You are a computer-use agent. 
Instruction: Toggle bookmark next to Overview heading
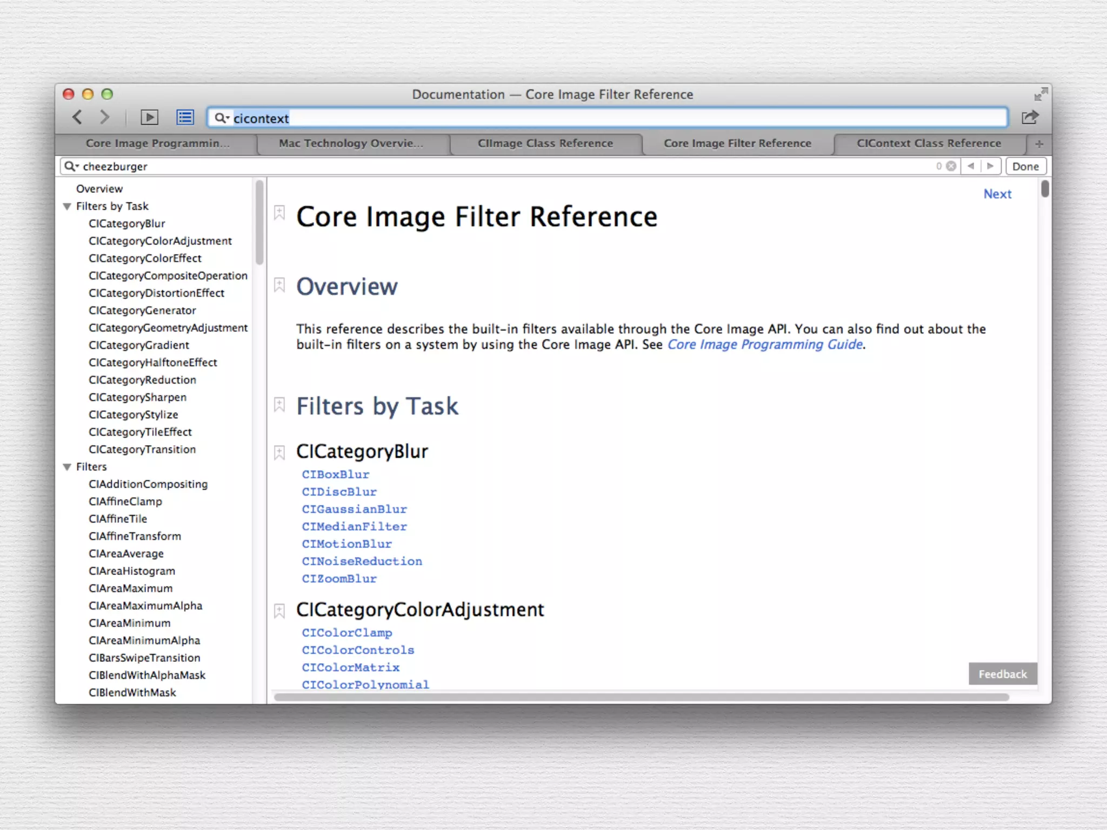point(279,285)
